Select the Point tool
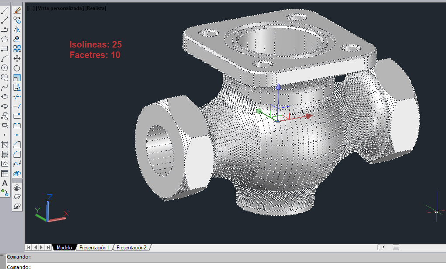This screenshot has width=446, height=269. tap(5, 135)
